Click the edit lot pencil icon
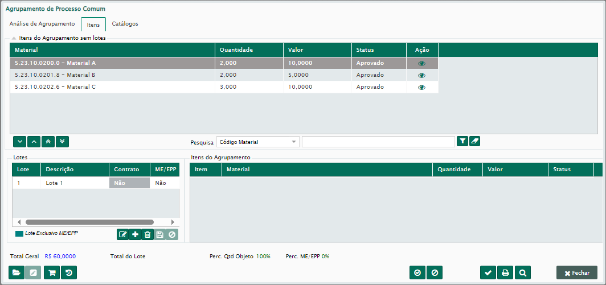The image size is (606, 285). pos(122,234)
